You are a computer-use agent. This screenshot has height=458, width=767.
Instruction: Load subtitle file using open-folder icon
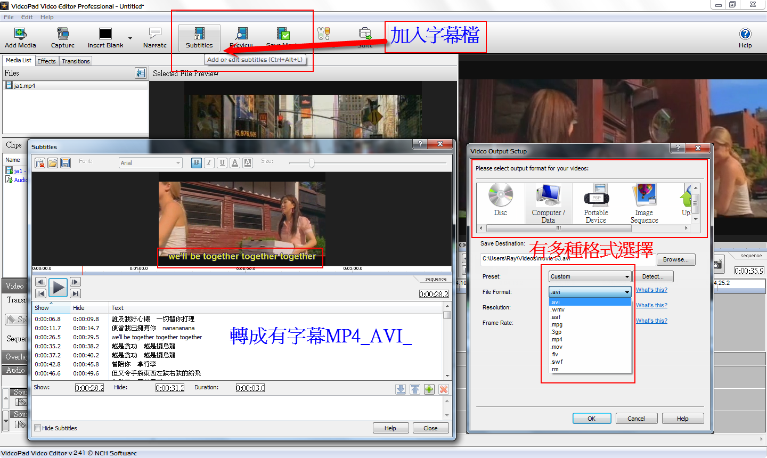[x=53, y=163]
